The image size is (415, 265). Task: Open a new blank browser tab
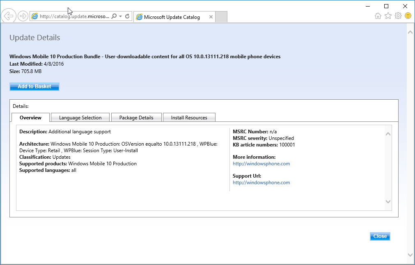pyautogui.click(x=221, y=17)
